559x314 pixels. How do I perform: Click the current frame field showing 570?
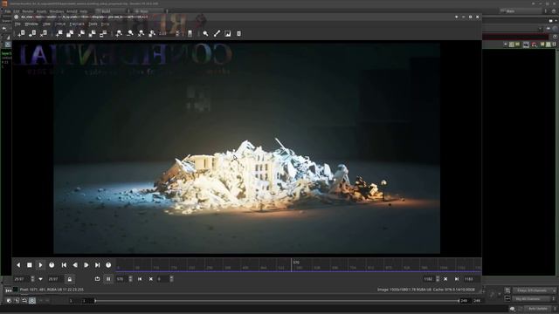tap(121, 279)
